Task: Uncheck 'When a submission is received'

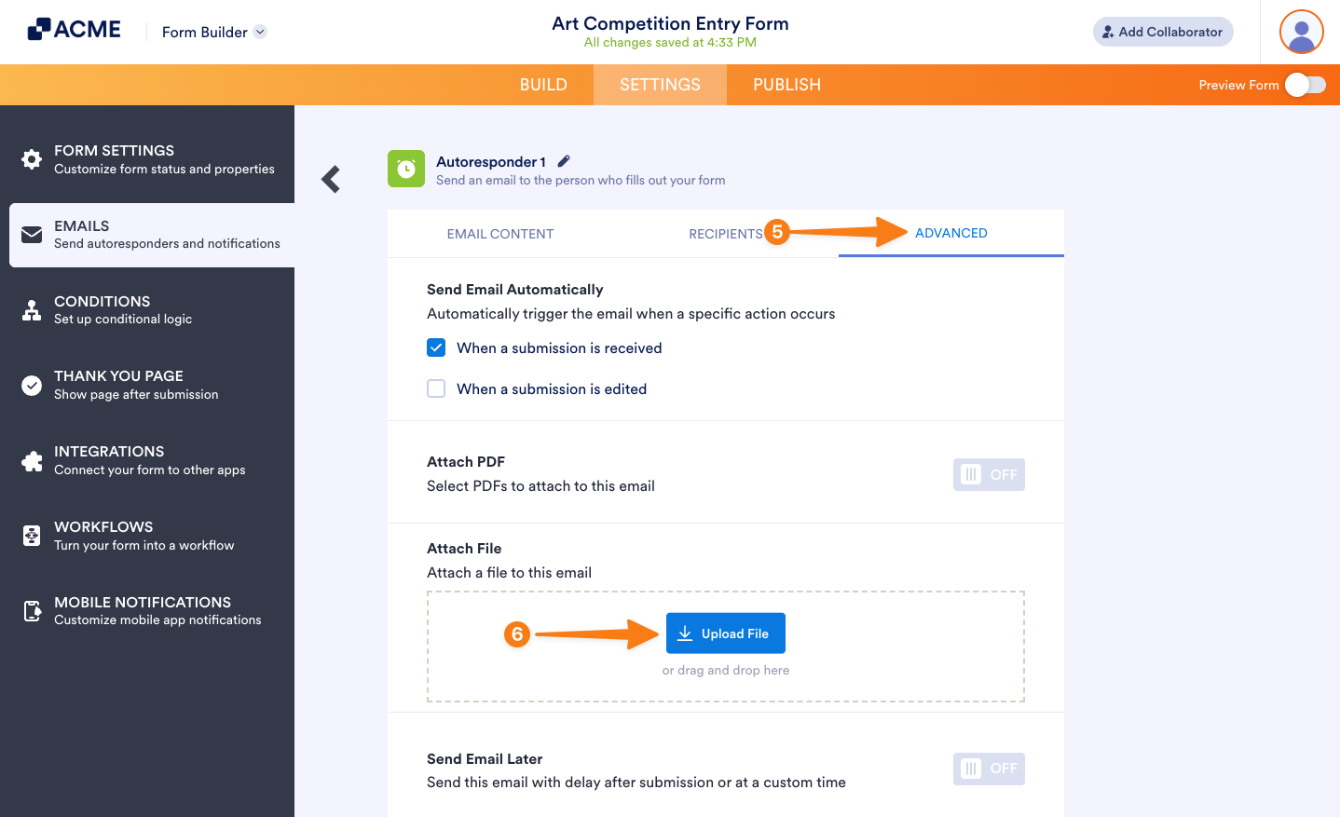Action: coord(436,347)
